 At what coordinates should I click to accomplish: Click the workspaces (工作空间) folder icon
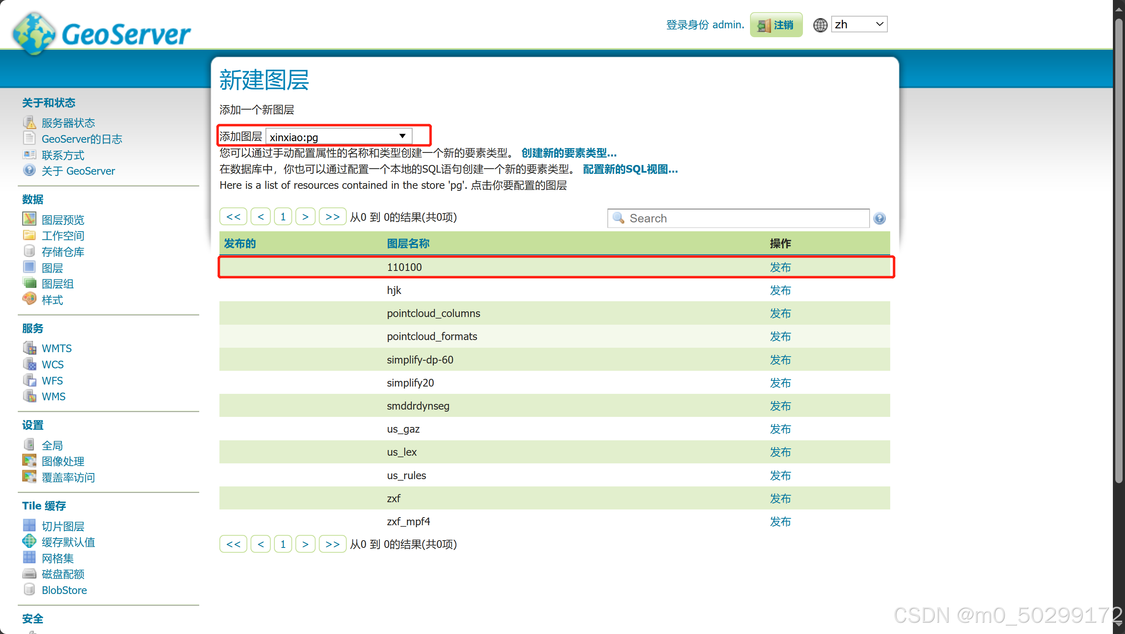point(29,235)
